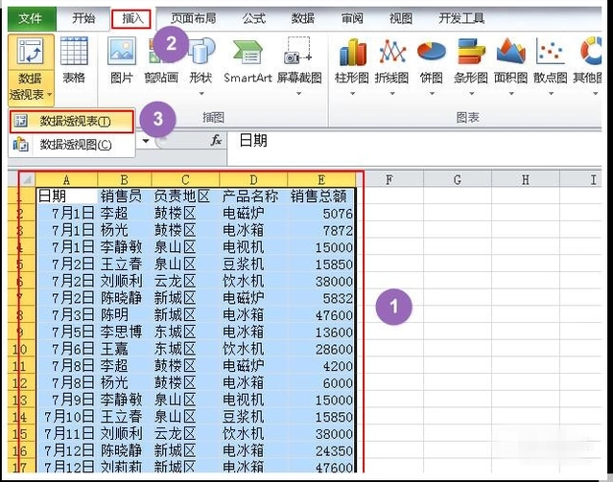Open other charts (其他图) icon
This screenshot has width=613, height=482.
[590, 51]
